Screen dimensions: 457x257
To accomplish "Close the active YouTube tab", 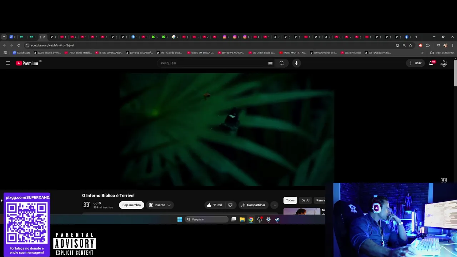I will [44, 37].
